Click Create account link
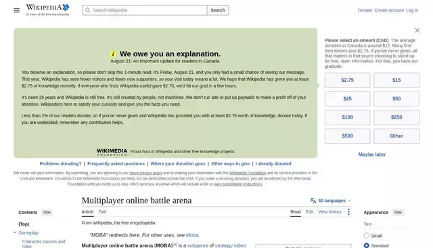The height and width of the screenshot is (248, 433). coord(389,10)
